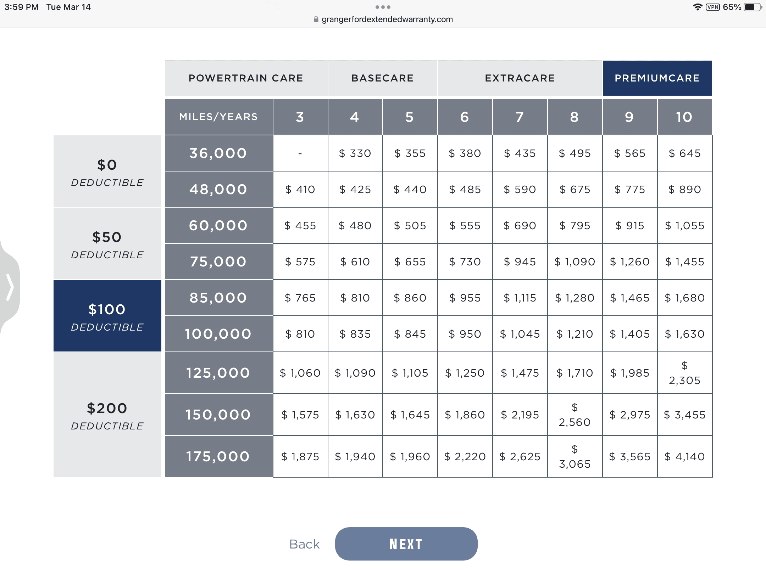Select the $50 deductible option
The width and height of the screenshot is (766, 574).
coord(107,244)
